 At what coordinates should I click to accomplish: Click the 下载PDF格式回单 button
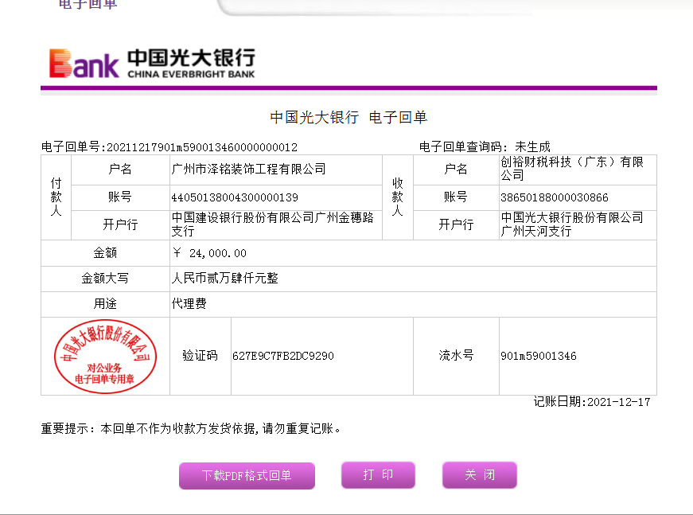click(247, 476)
